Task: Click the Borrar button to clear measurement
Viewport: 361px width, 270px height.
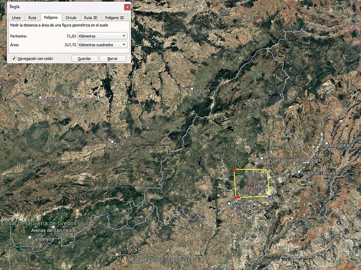Action: [x=112, y=59]
